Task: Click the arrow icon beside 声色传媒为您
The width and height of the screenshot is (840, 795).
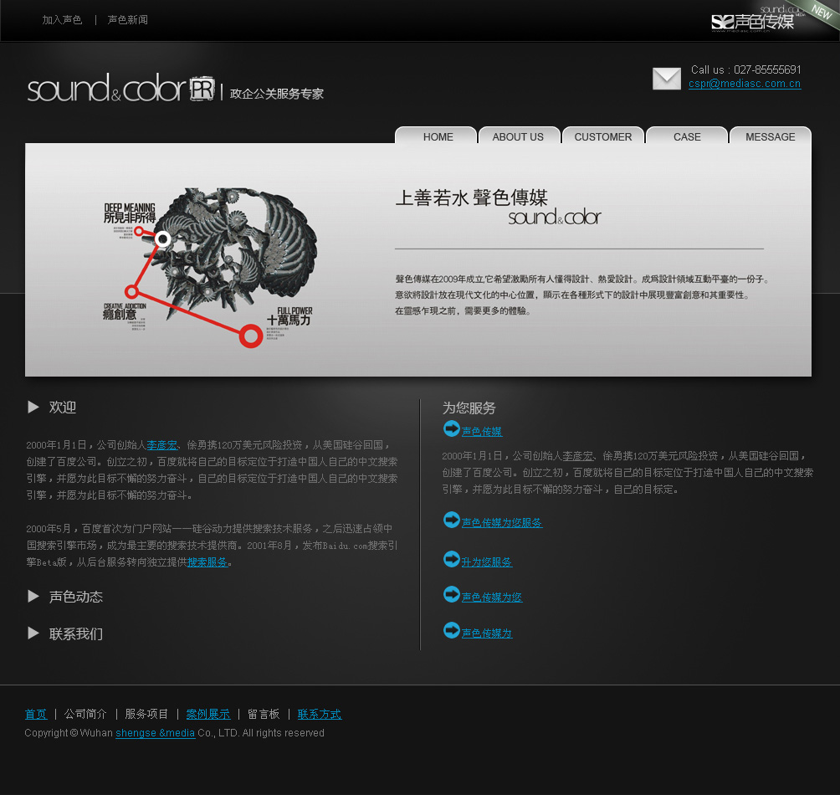Action: 452,594
